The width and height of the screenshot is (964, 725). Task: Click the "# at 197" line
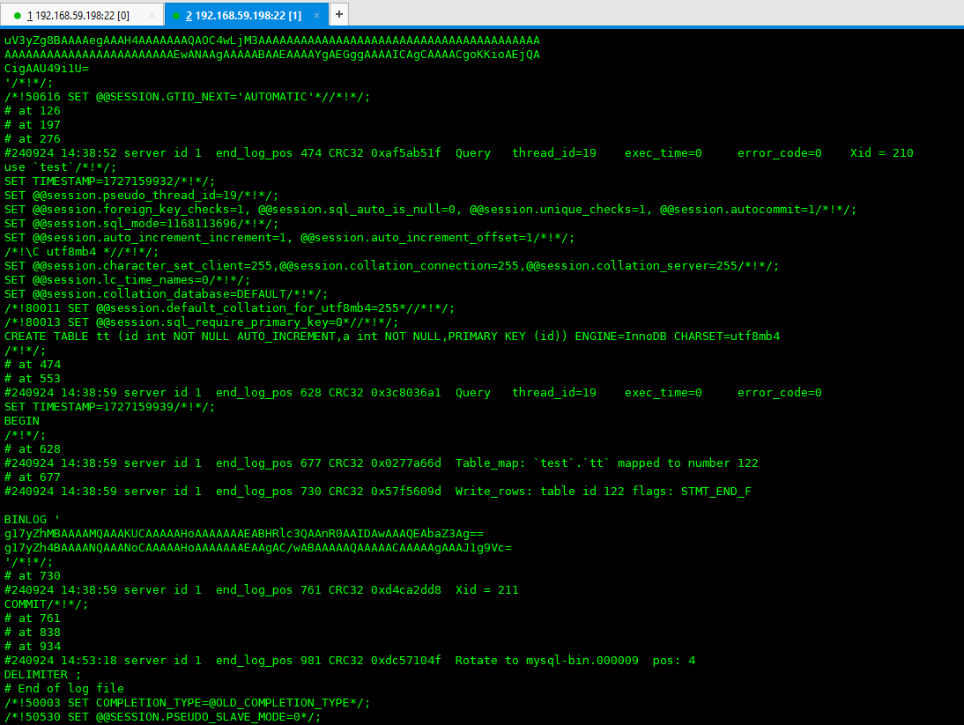(33, 125)
